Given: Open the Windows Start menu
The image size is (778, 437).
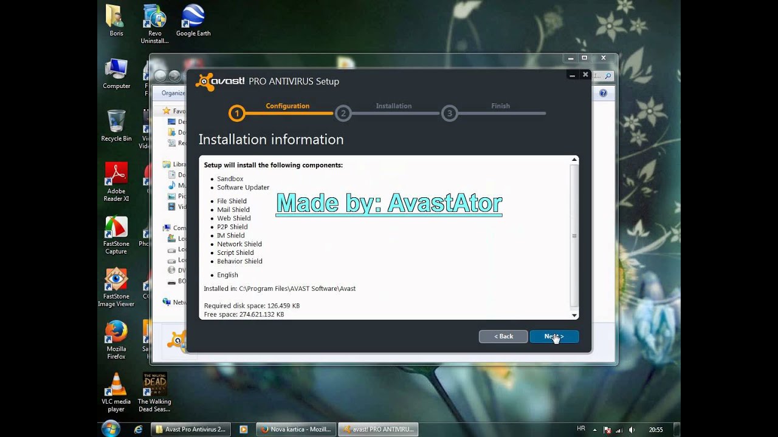Looking at the screenshot, I should click(x=111, y=429).
